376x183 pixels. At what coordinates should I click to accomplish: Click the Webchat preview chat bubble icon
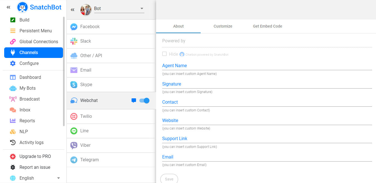134,101
